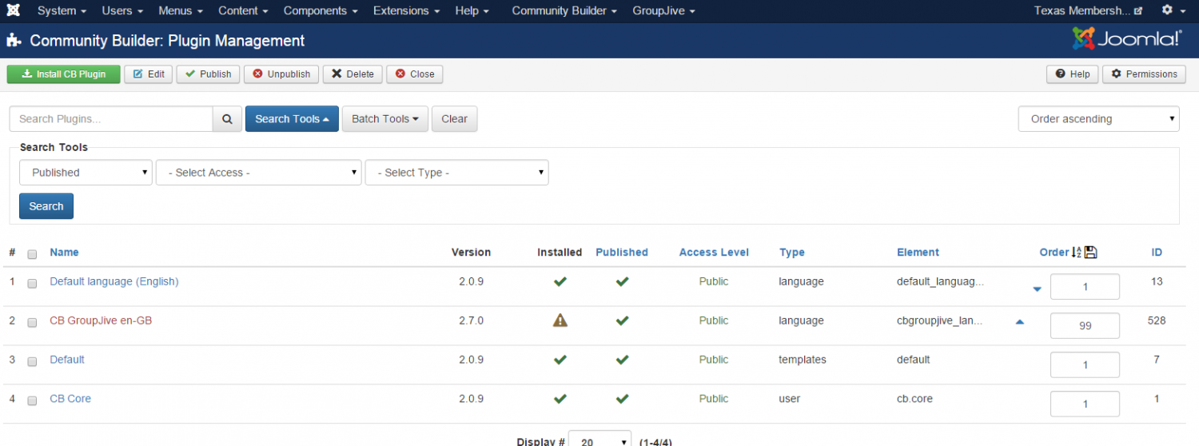Open the Select Access dropdown
Viewport: 1199px width, 446px height.
(259, 173)
